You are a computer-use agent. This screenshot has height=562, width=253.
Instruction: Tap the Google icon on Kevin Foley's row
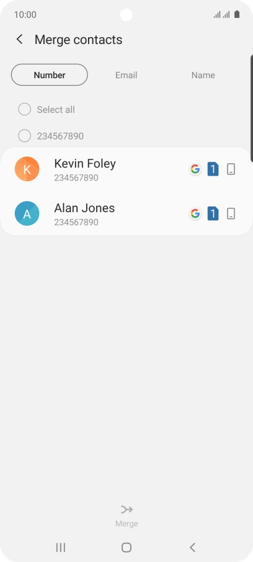(x=195, y=169)
